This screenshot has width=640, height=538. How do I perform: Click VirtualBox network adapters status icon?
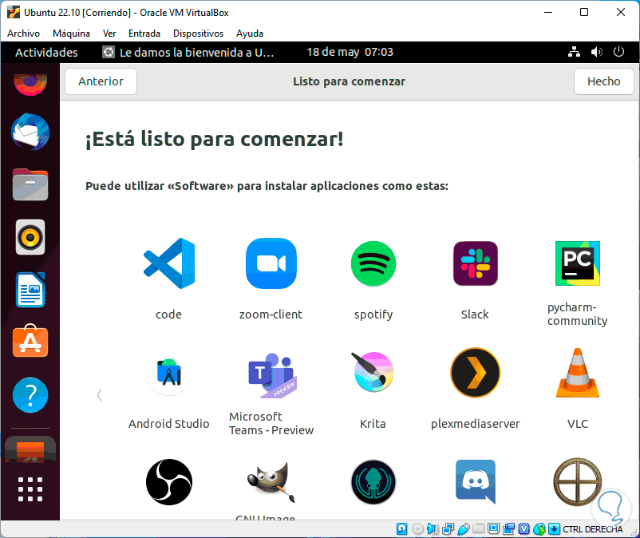click(x=448, y=529)
